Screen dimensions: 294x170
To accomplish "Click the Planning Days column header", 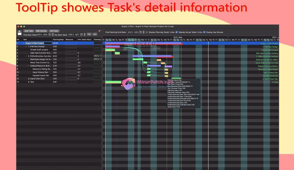I will (x=58, y=40).
